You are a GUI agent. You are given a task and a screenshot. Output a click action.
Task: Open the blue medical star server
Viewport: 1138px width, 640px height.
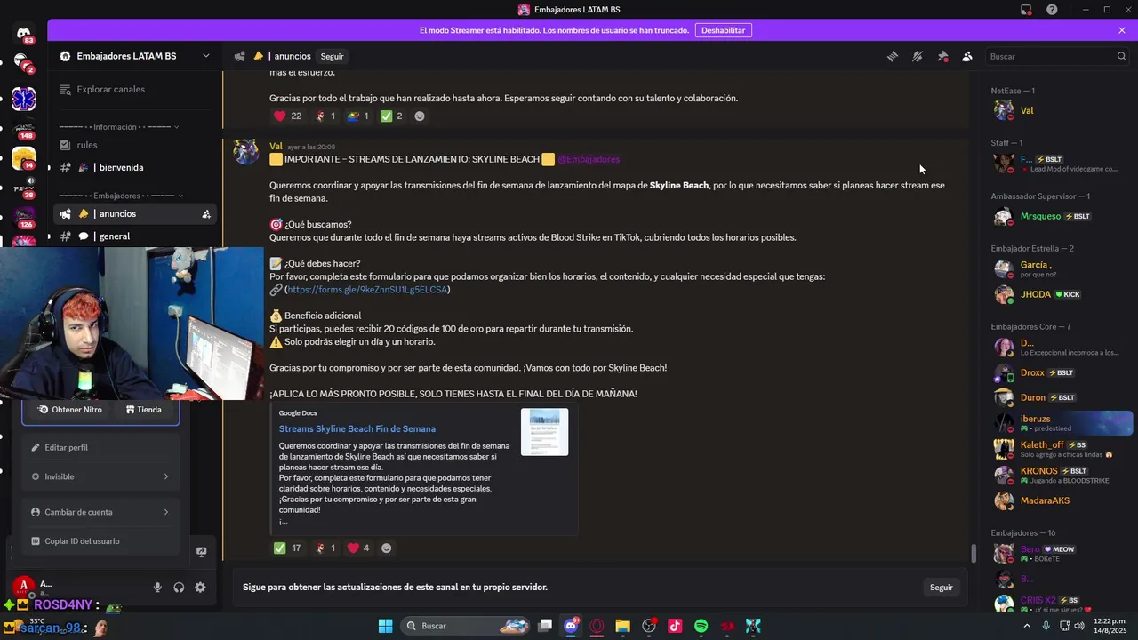[24, 99]
